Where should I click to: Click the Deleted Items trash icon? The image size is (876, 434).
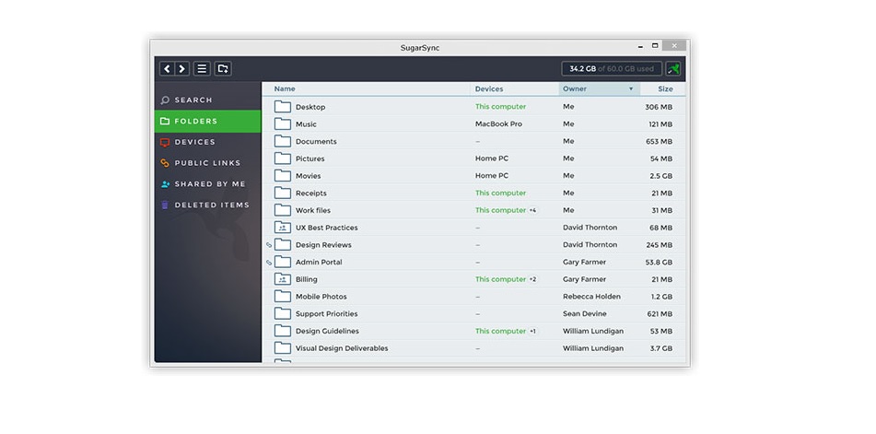click(x=165, y=205)
